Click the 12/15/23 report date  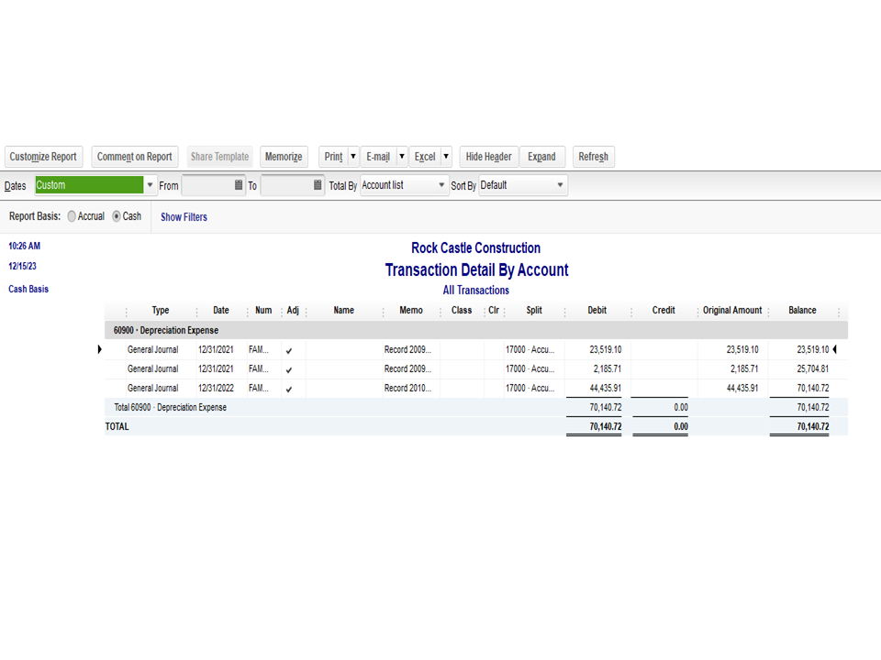click(x=22, y=266)
